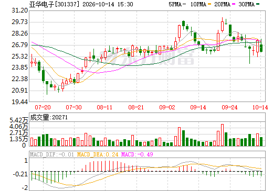273x191 pixels.
Task: Click the 23.85 price axis label
Action: [x=20, y=68]
